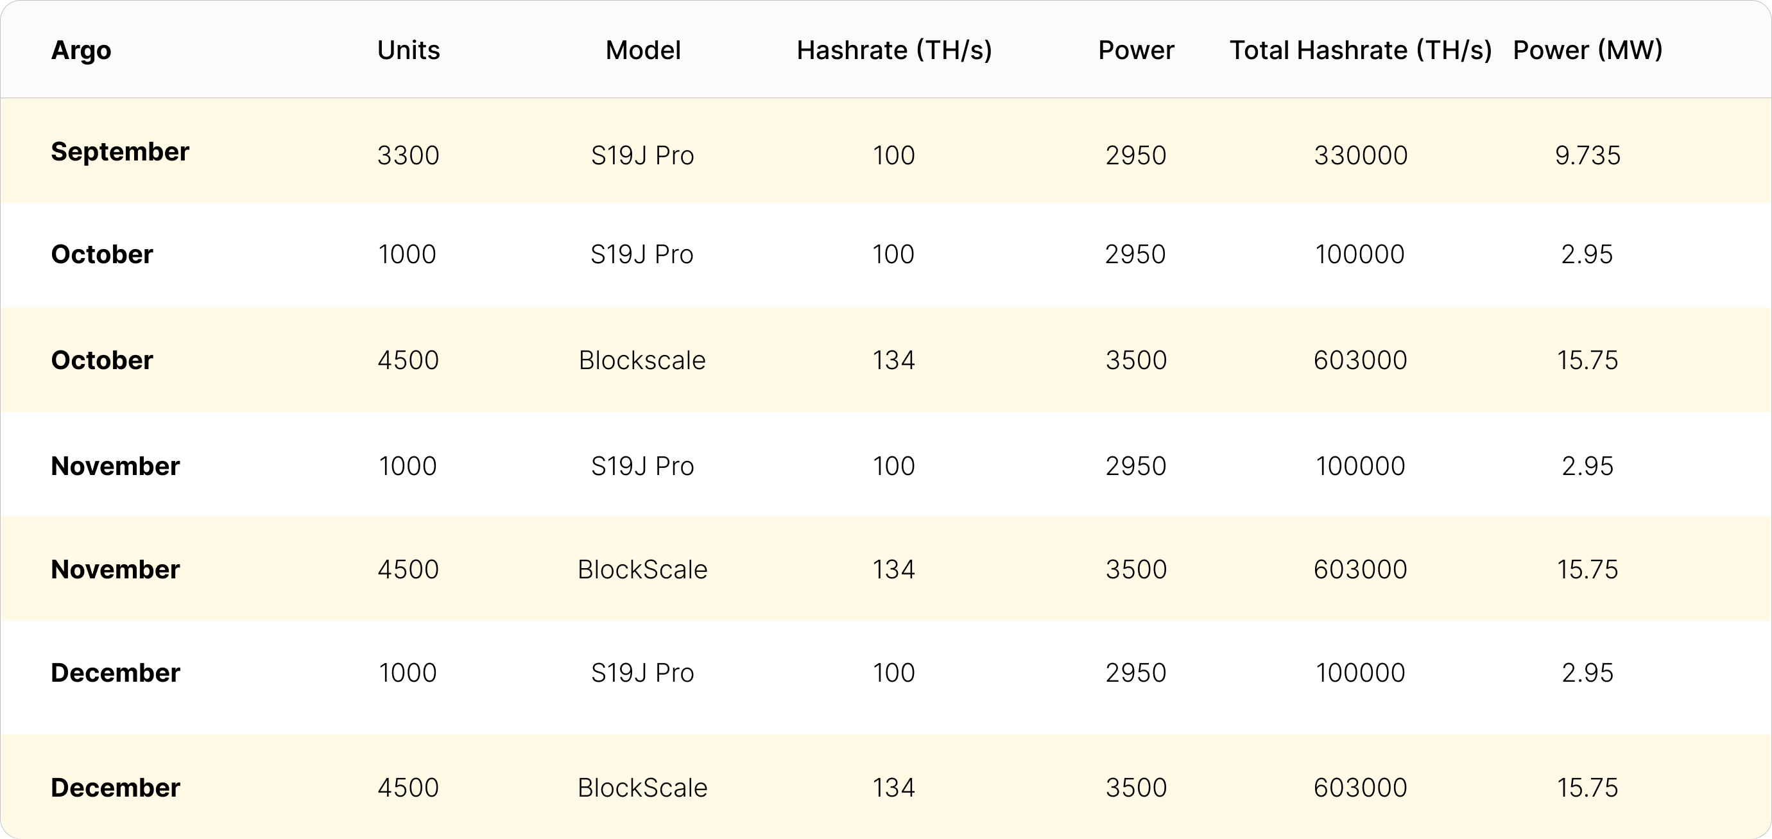Select the 134 hashrate in last row
Viewport: 1772px width, 839px height.
[x=893, y=788]
